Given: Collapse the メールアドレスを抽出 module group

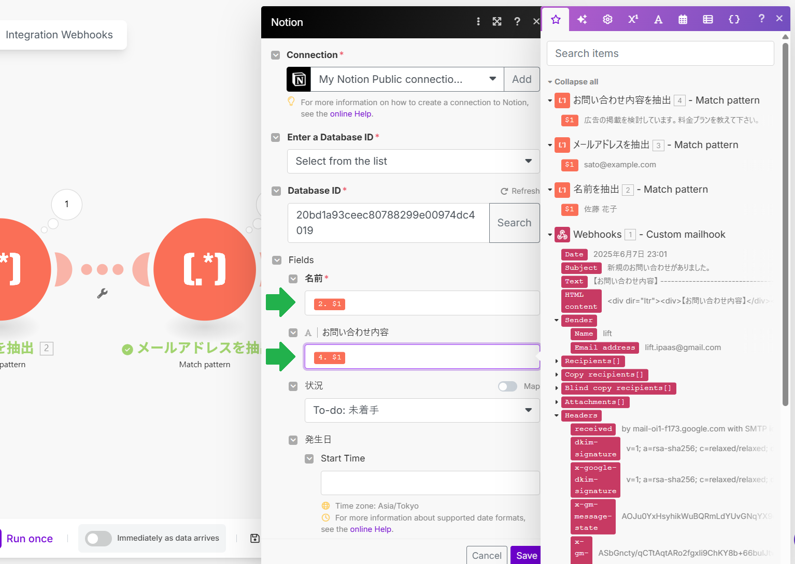Looking at the screenshot, I should tap(550, 145).
